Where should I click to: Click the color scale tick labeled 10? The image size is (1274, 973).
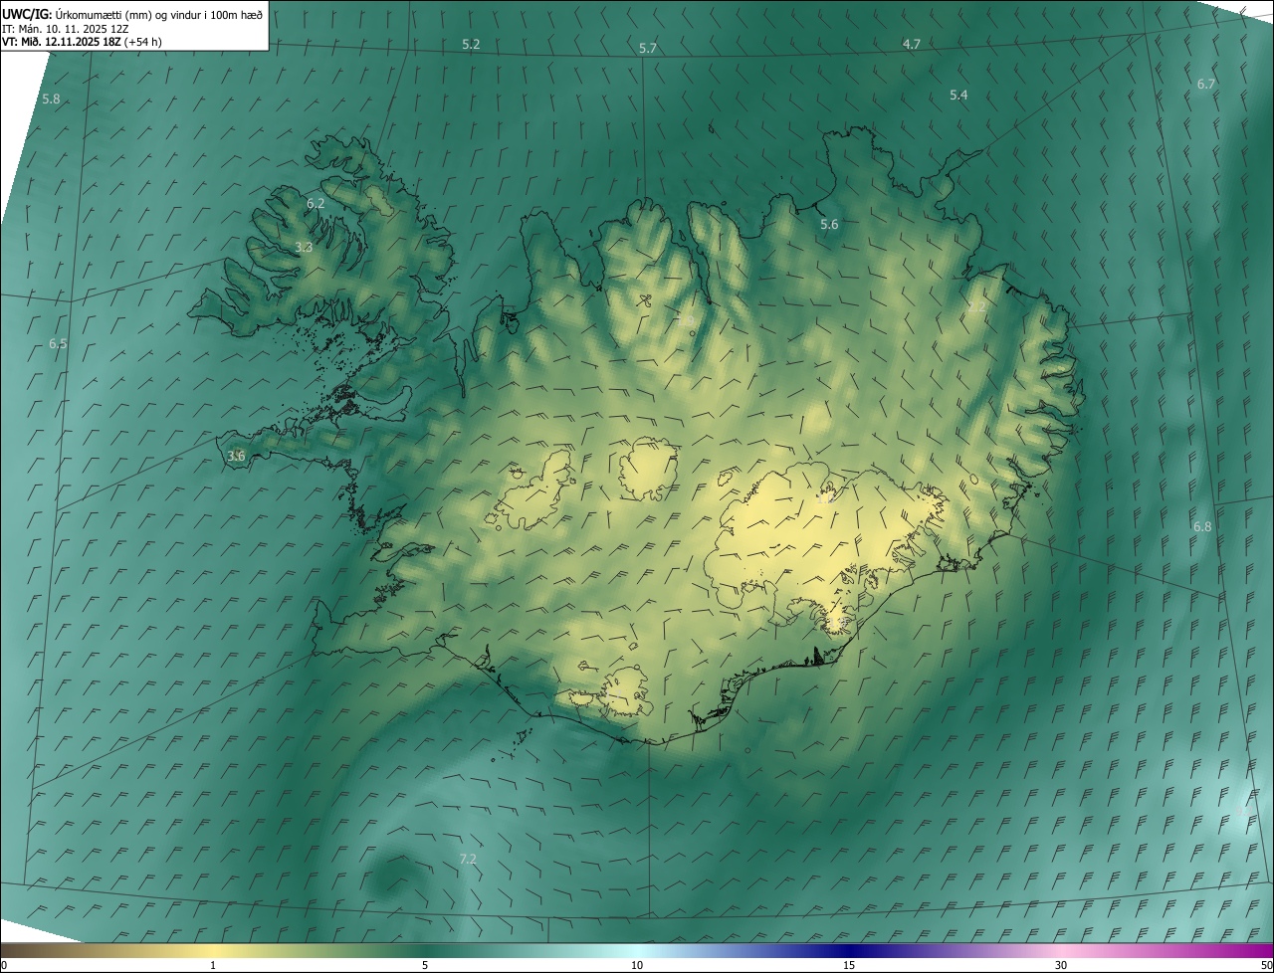click(637, 966)
